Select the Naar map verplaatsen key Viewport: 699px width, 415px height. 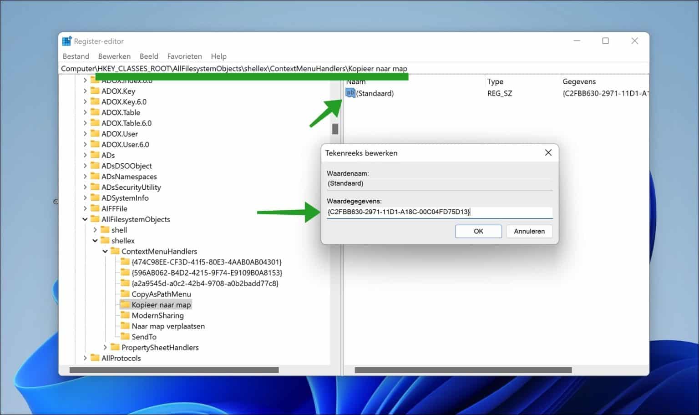pyautogui.click(x=168, y=326)
